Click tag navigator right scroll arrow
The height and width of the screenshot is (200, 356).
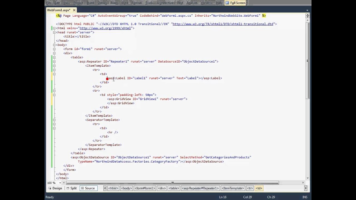pos(306,188)
